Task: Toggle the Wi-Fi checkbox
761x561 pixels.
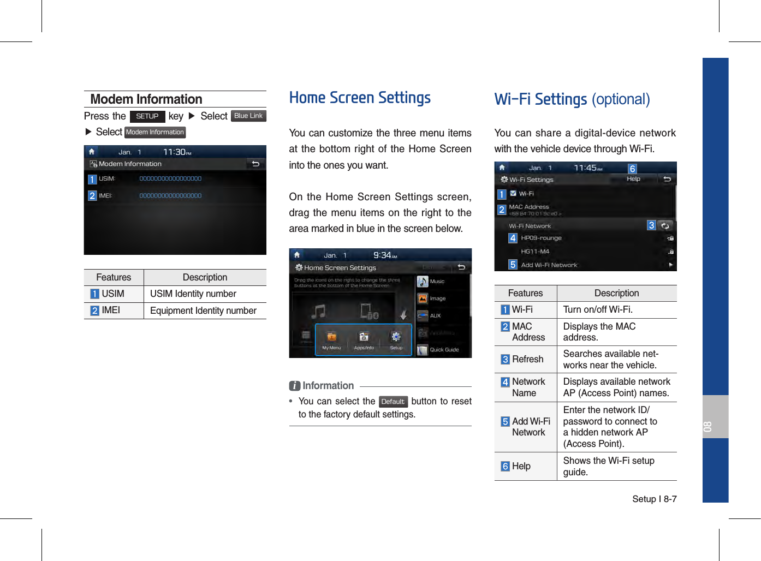Action: click(x=513, y=193)
